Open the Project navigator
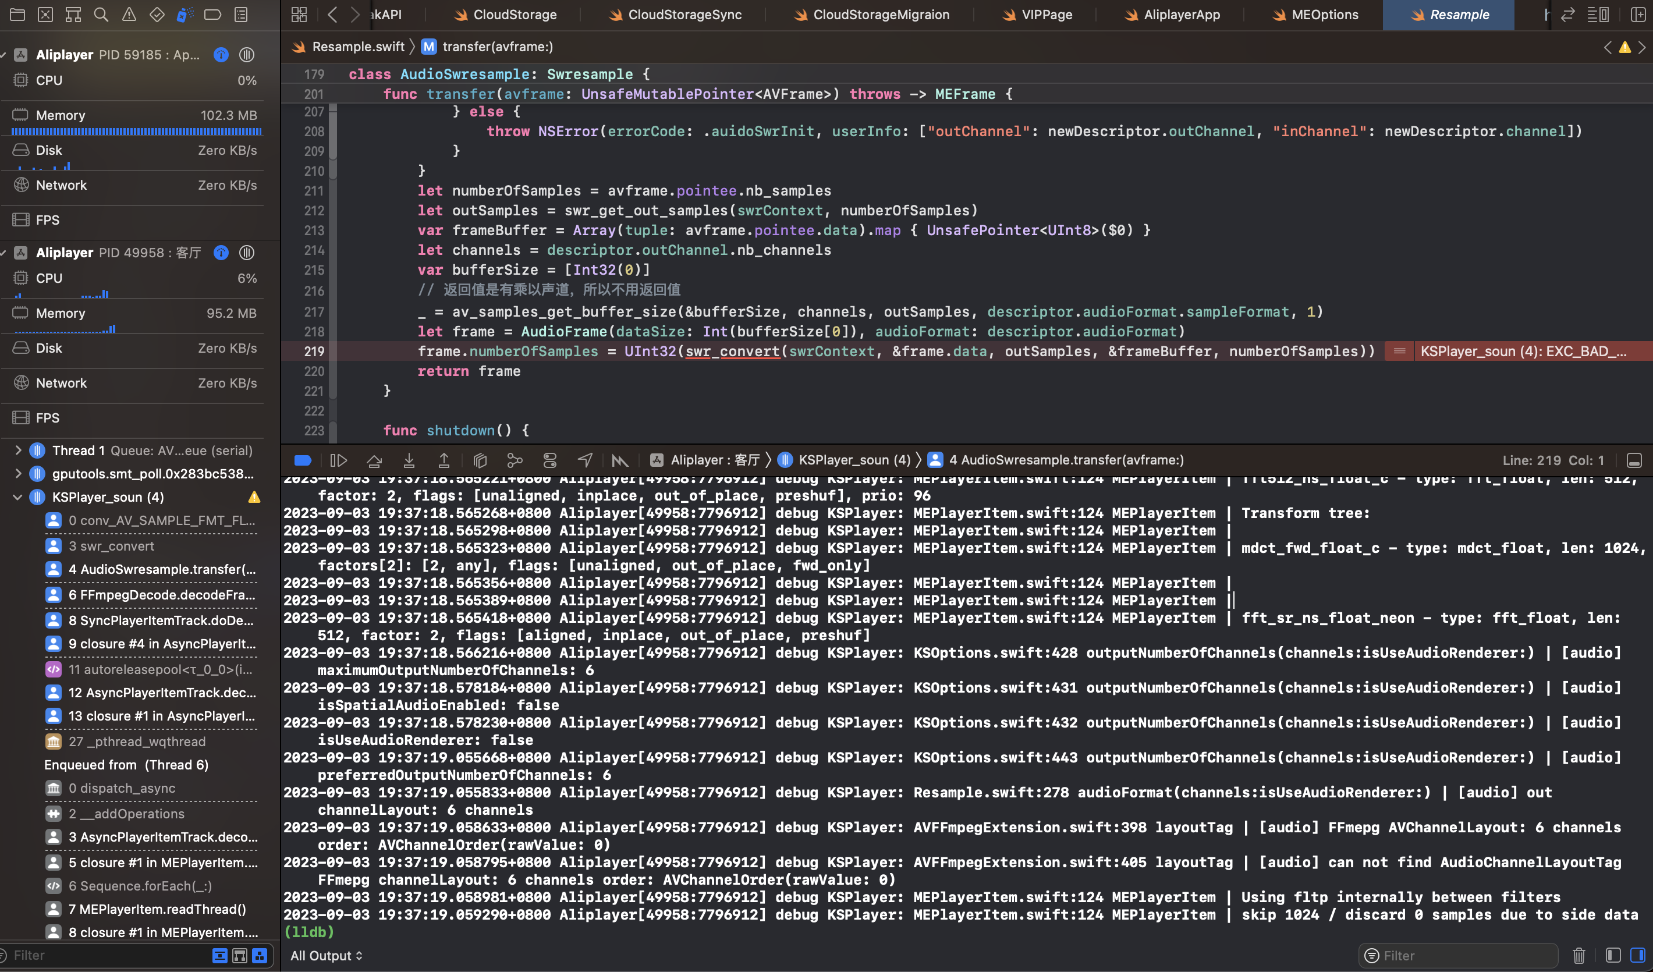The height and width of the screenshot is (972, 1653). click(x=17, y=15)
